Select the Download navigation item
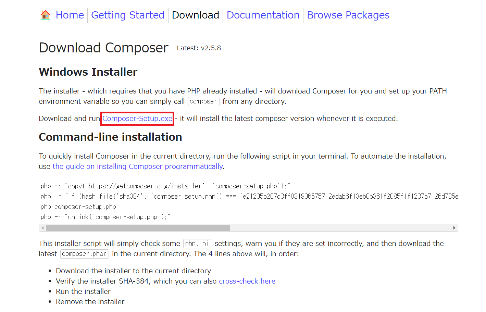 point(196,15)
